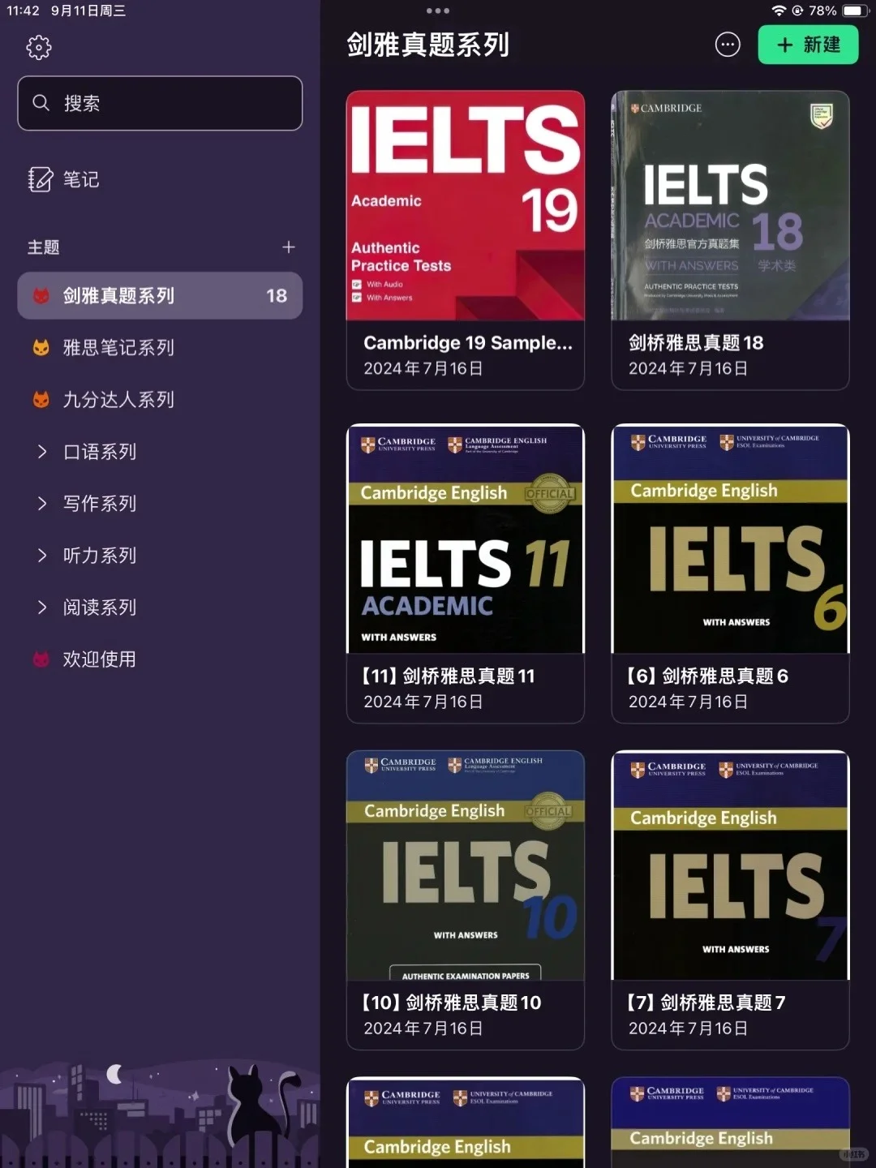Click red cat icon beside 剑雅真题系列

pos(41,296)
